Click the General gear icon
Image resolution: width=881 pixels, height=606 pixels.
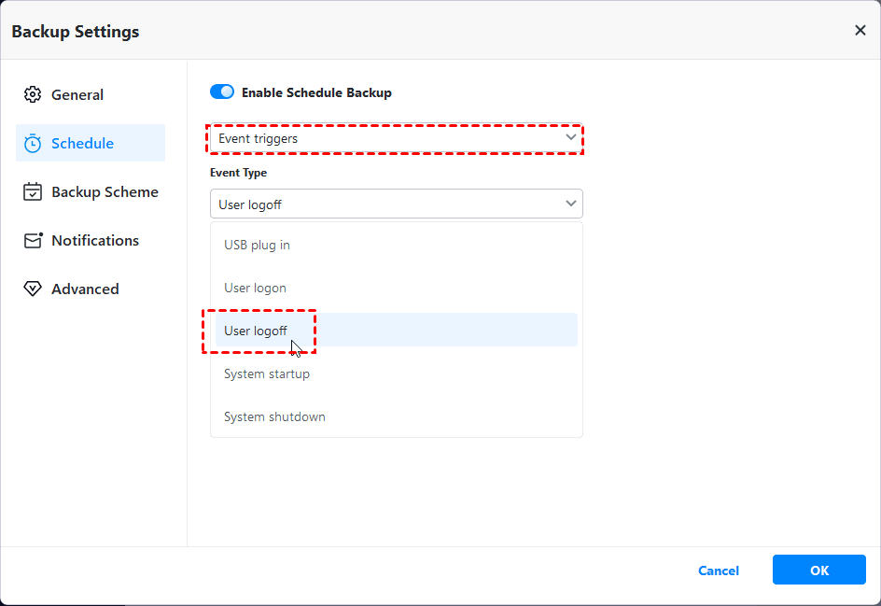pyautogui.click(x=33, y=95)
